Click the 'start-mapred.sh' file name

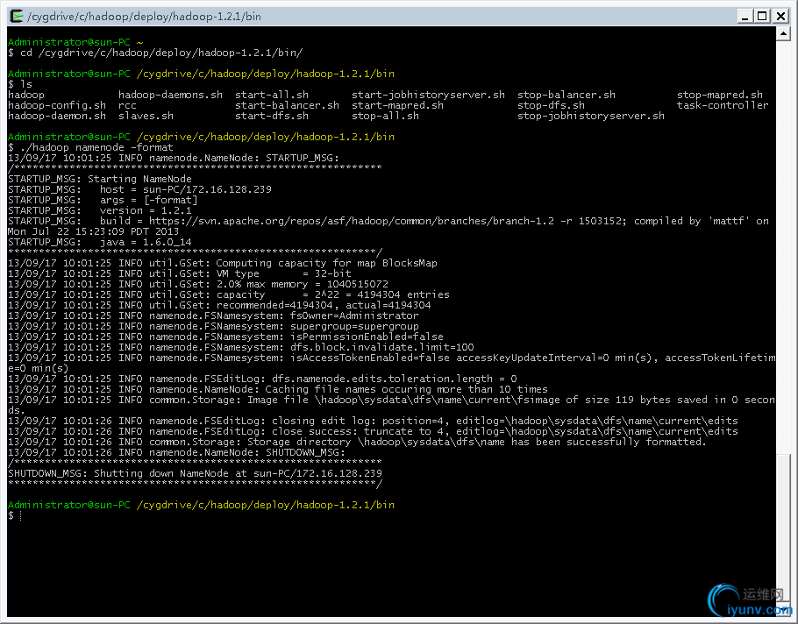(x=397, y=105)
